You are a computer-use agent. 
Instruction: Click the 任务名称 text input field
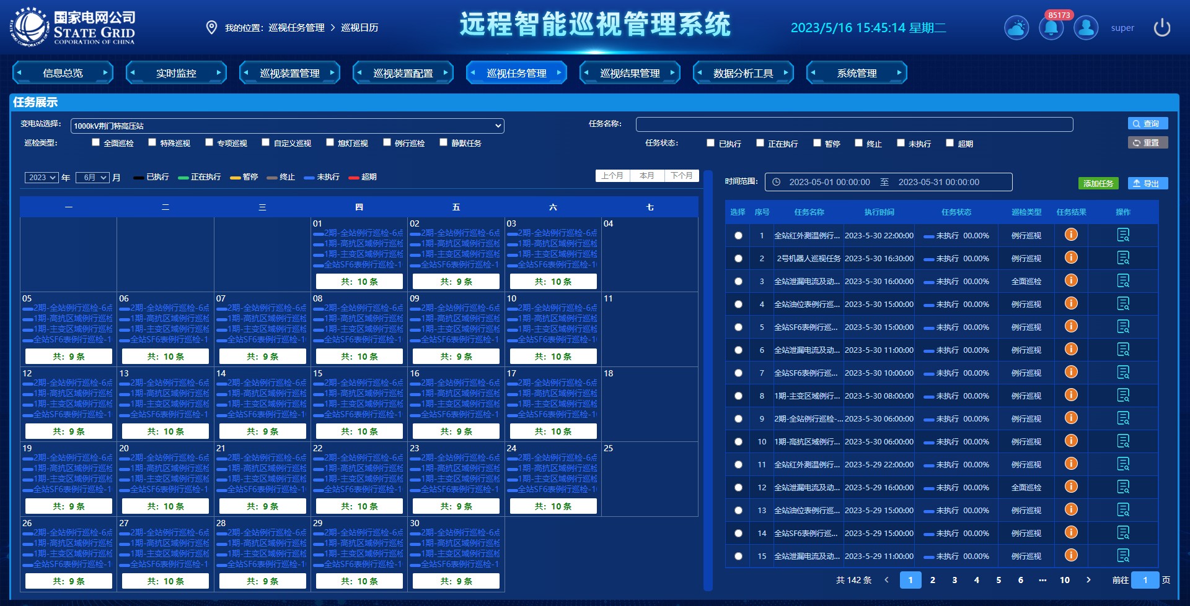point(854,124)
